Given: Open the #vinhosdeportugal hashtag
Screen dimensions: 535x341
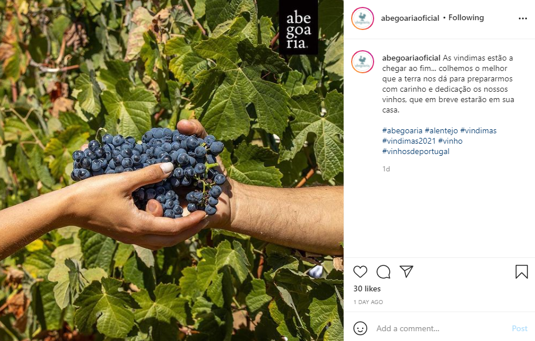Looking at the screenshot, I should click(x=416, y=151).
